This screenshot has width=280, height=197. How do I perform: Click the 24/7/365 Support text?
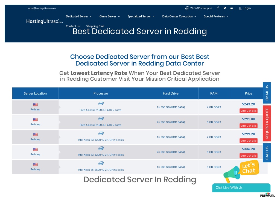pyautogui.click(x=201, y=8)
